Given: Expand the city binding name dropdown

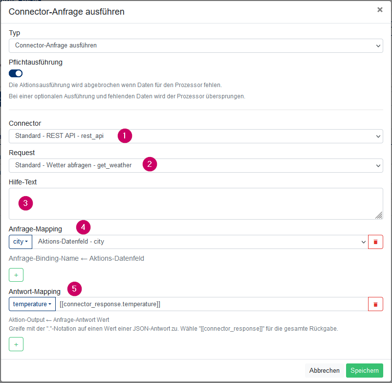Looking at the screenshot, I should (21, 242).
